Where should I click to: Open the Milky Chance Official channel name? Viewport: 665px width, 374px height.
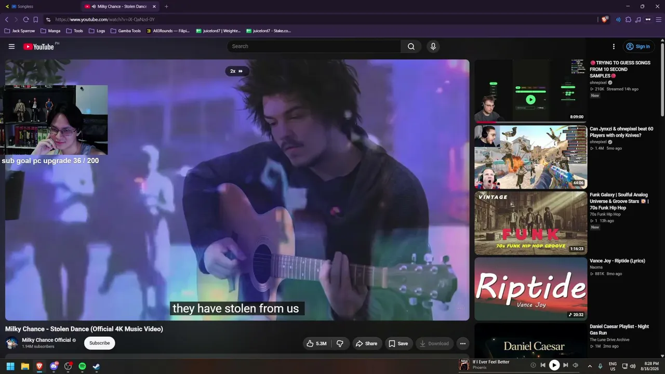[x=46, y=340]
